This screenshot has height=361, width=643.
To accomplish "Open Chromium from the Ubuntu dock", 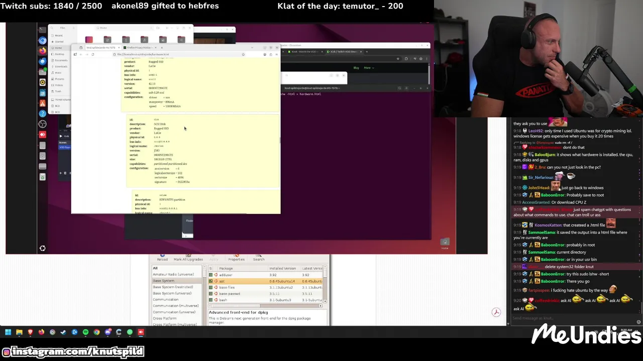I will 43,41.
